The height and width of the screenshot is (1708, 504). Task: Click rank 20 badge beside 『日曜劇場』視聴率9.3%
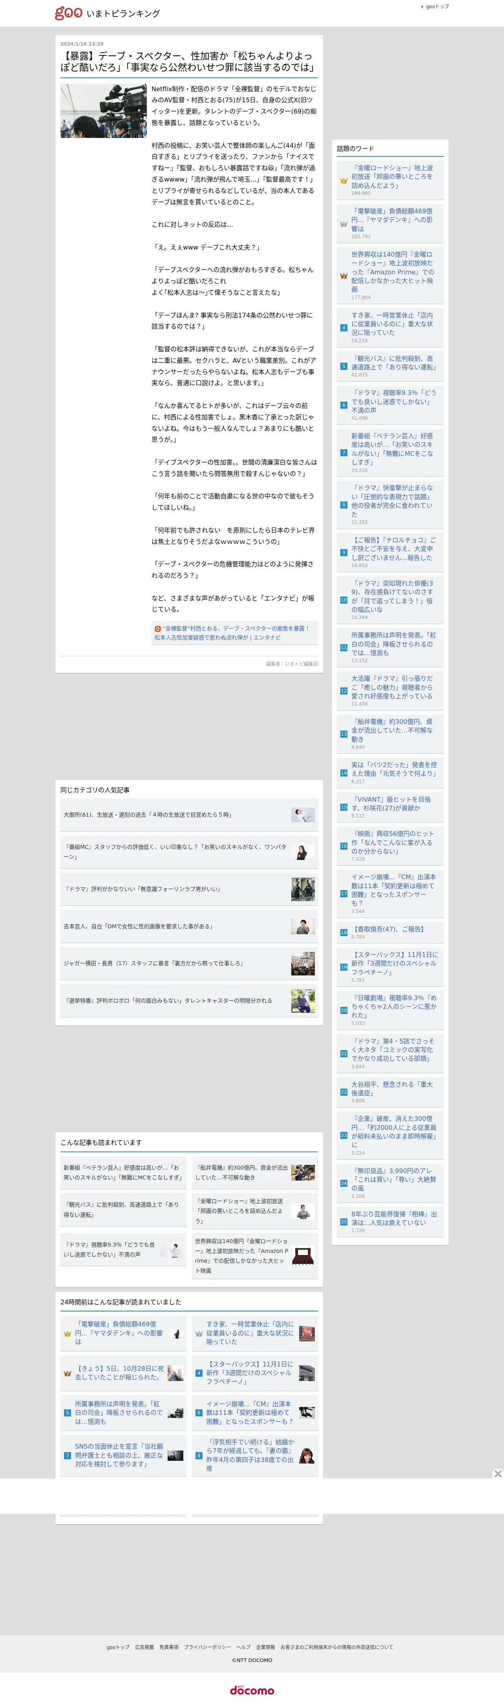point(344,1010)
